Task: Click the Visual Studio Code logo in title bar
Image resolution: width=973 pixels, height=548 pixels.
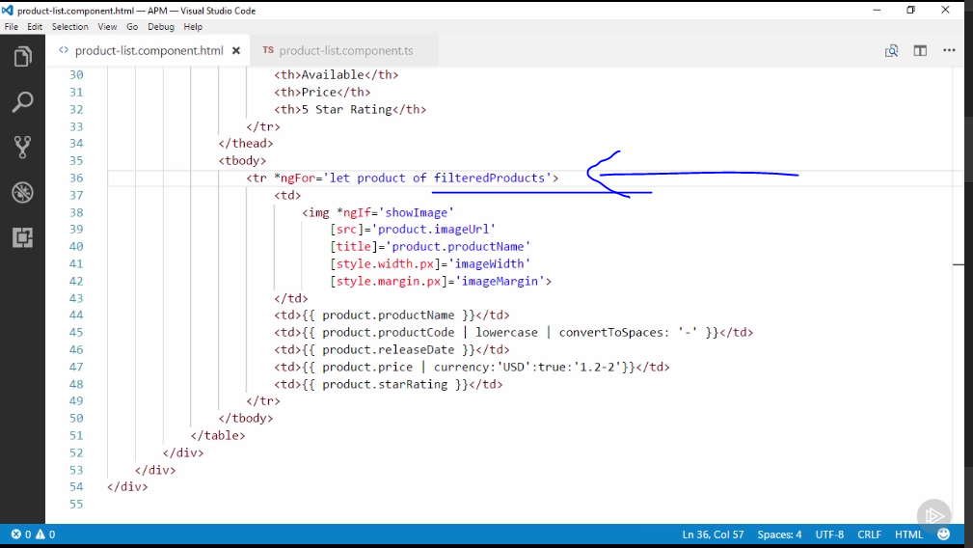Action: coord(8,10)
